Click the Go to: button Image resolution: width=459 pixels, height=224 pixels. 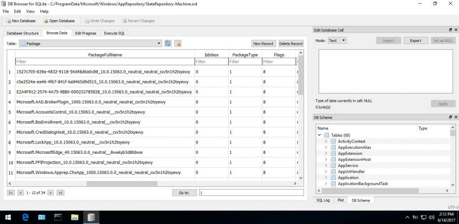pos(184,193)
